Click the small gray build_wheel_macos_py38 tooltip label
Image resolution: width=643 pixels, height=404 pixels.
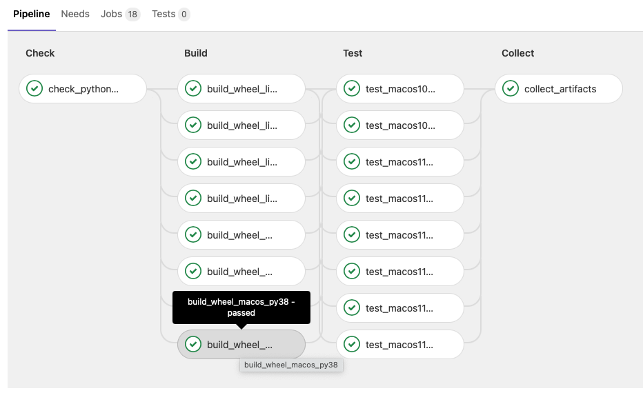pyautogui.click(x=291, y=365)
